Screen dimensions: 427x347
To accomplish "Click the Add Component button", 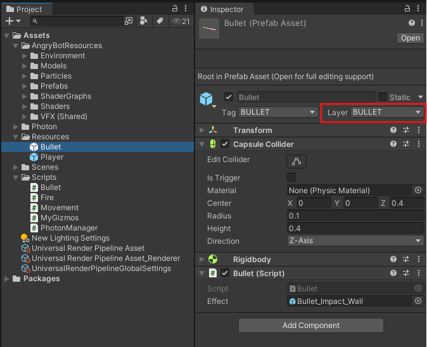I will pos(311,325).
